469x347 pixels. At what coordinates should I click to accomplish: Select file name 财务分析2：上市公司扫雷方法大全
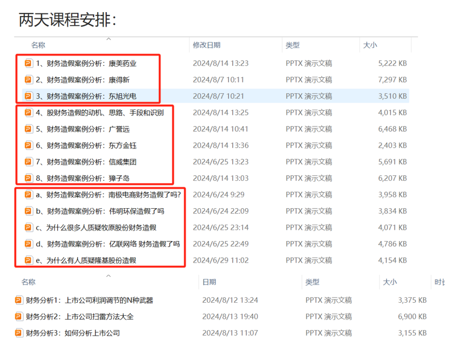[x=79, y=317]
